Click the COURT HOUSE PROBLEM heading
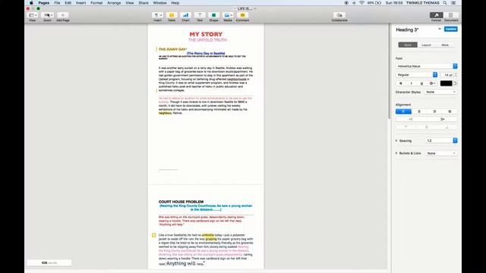 click(x=181, y=202)
